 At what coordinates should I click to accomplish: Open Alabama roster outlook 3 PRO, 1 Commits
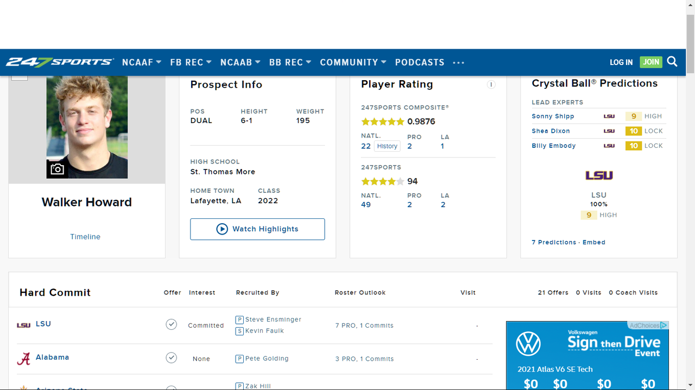[364, 359]
